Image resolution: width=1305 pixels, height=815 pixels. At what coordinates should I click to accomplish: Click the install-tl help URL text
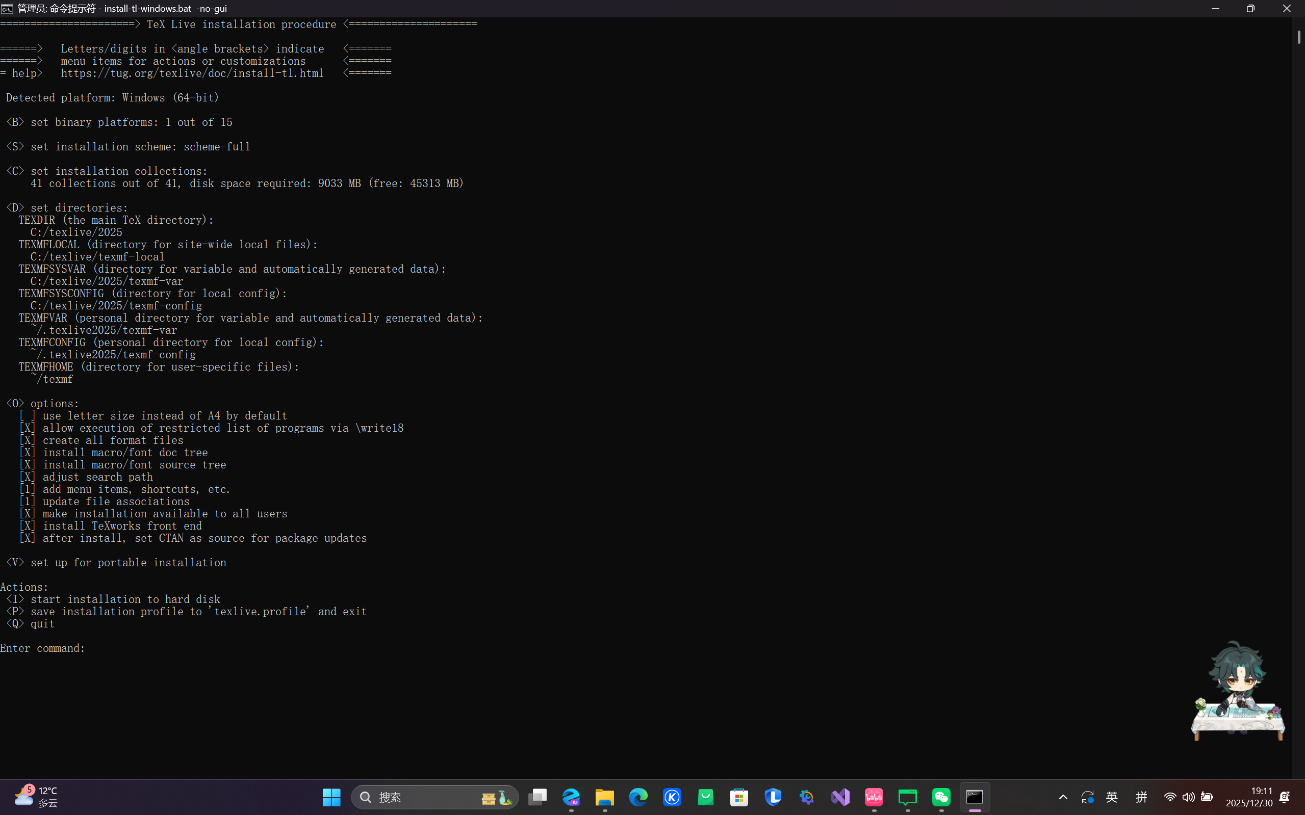click(191, 73)
